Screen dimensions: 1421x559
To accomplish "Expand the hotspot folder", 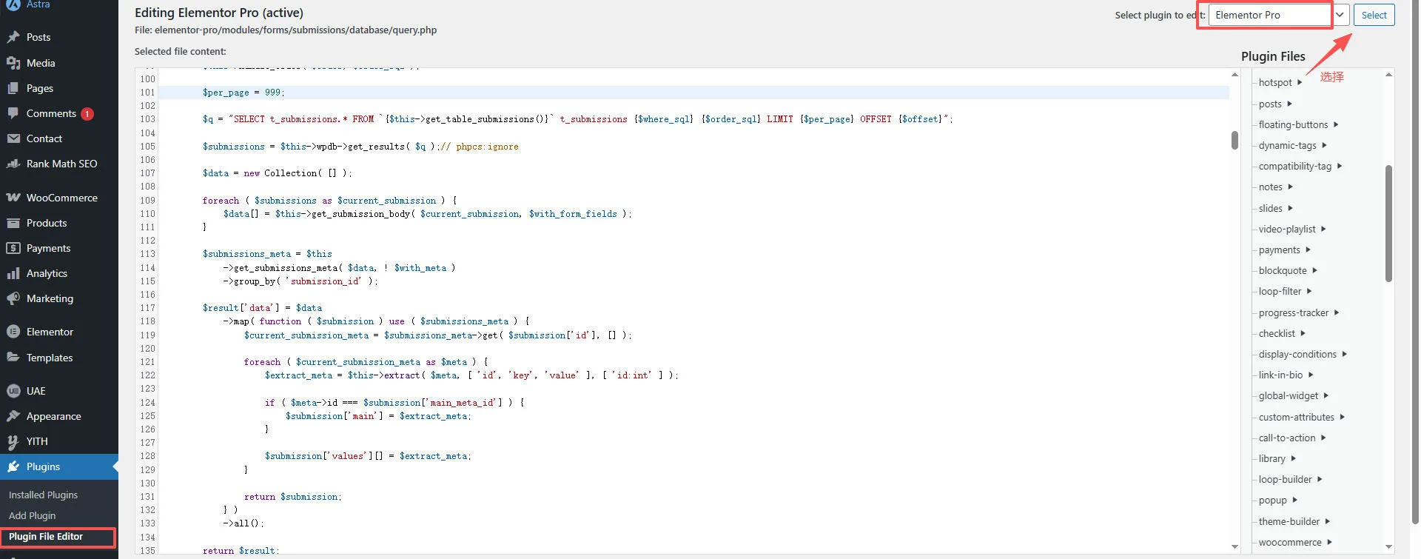I will click(x=1280, y=82).
